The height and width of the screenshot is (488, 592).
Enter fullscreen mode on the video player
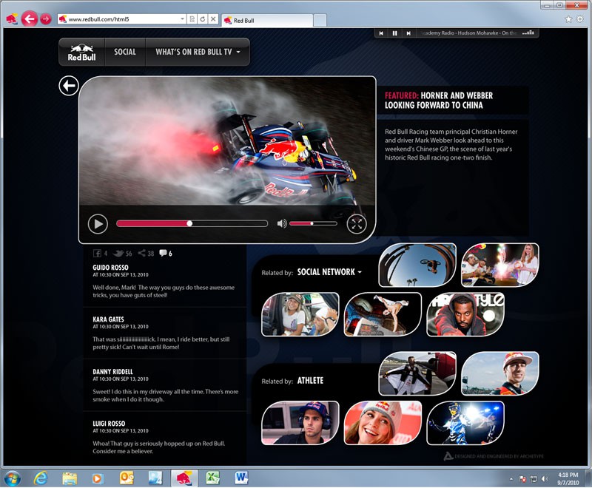point(357,223)
